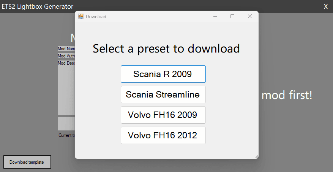333x172 pixels.
Task: Download the Volvo FH16 2012 preset
Action: click(163, 135)
